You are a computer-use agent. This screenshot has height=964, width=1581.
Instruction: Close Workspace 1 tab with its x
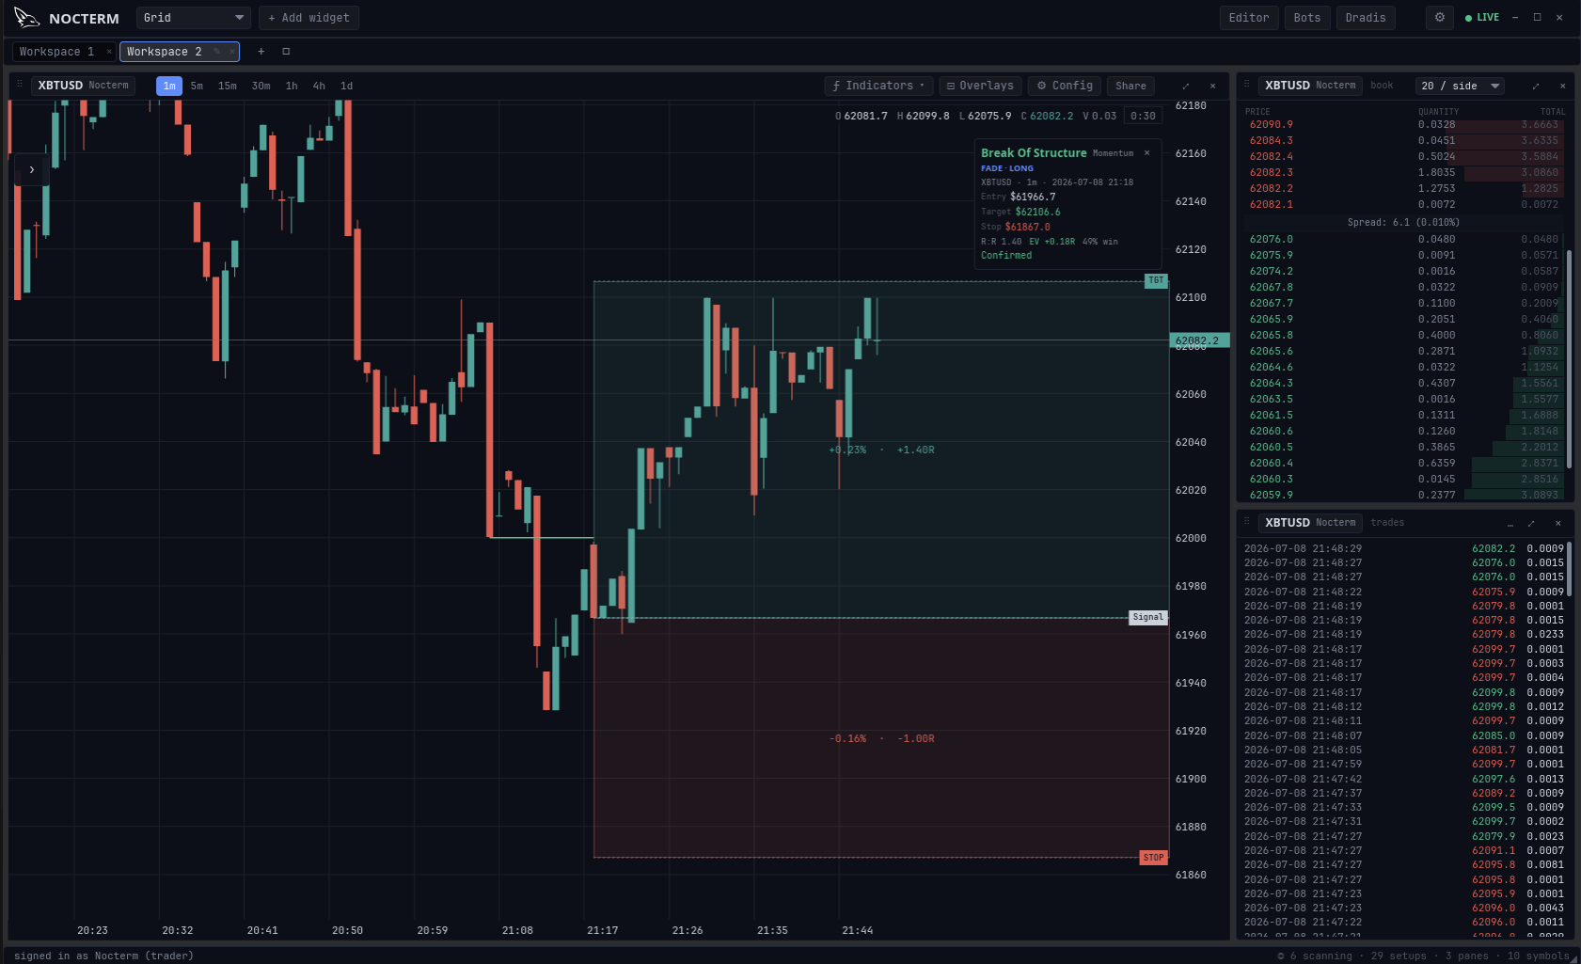[109, 52]
